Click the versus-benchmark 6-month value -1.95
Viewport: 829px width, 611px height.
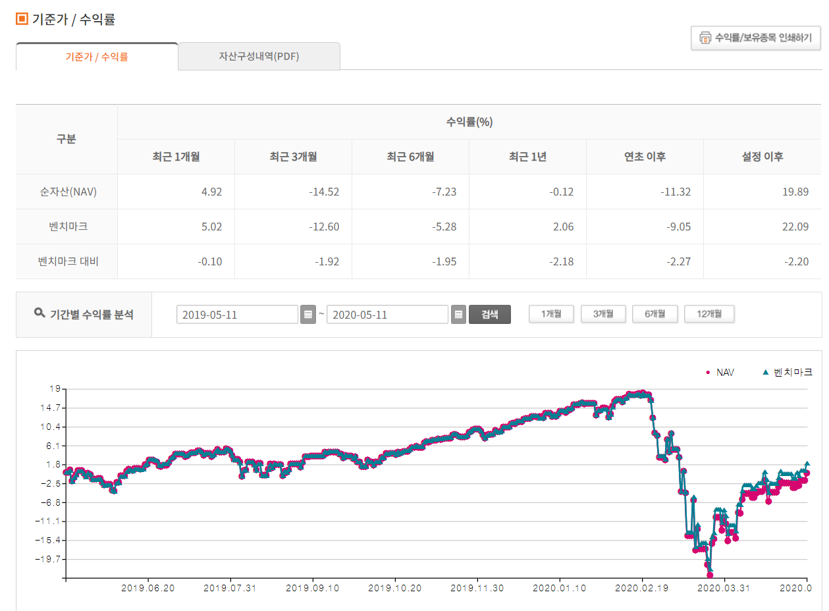(444, 262)
